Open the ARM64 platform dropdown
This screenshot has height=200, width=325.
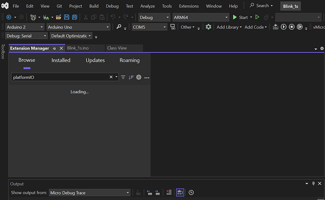pos(201,17)
